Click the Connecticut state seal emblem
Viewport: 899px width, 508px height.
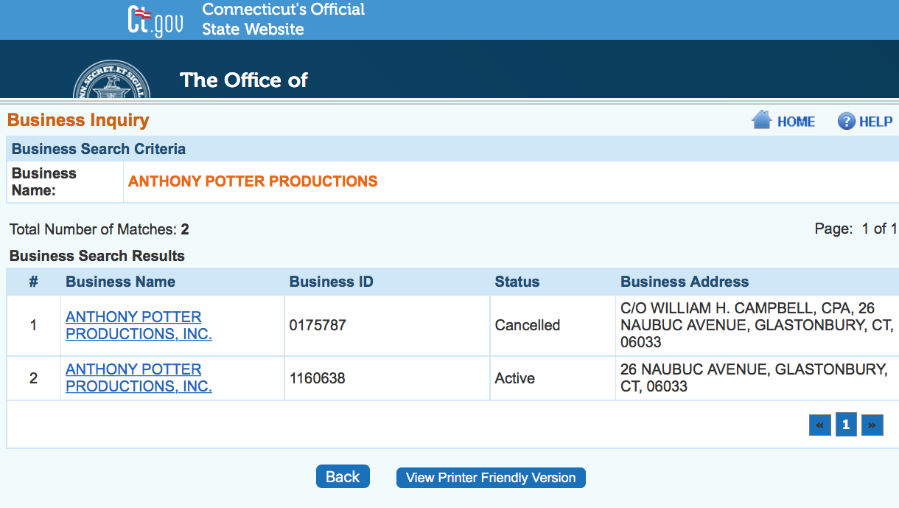(111, 81)
